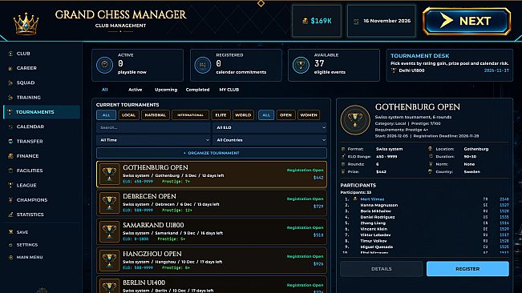The image size is (522, 293).
Task: Open the Tournaments sidebar section
Action: pos(42,112)
